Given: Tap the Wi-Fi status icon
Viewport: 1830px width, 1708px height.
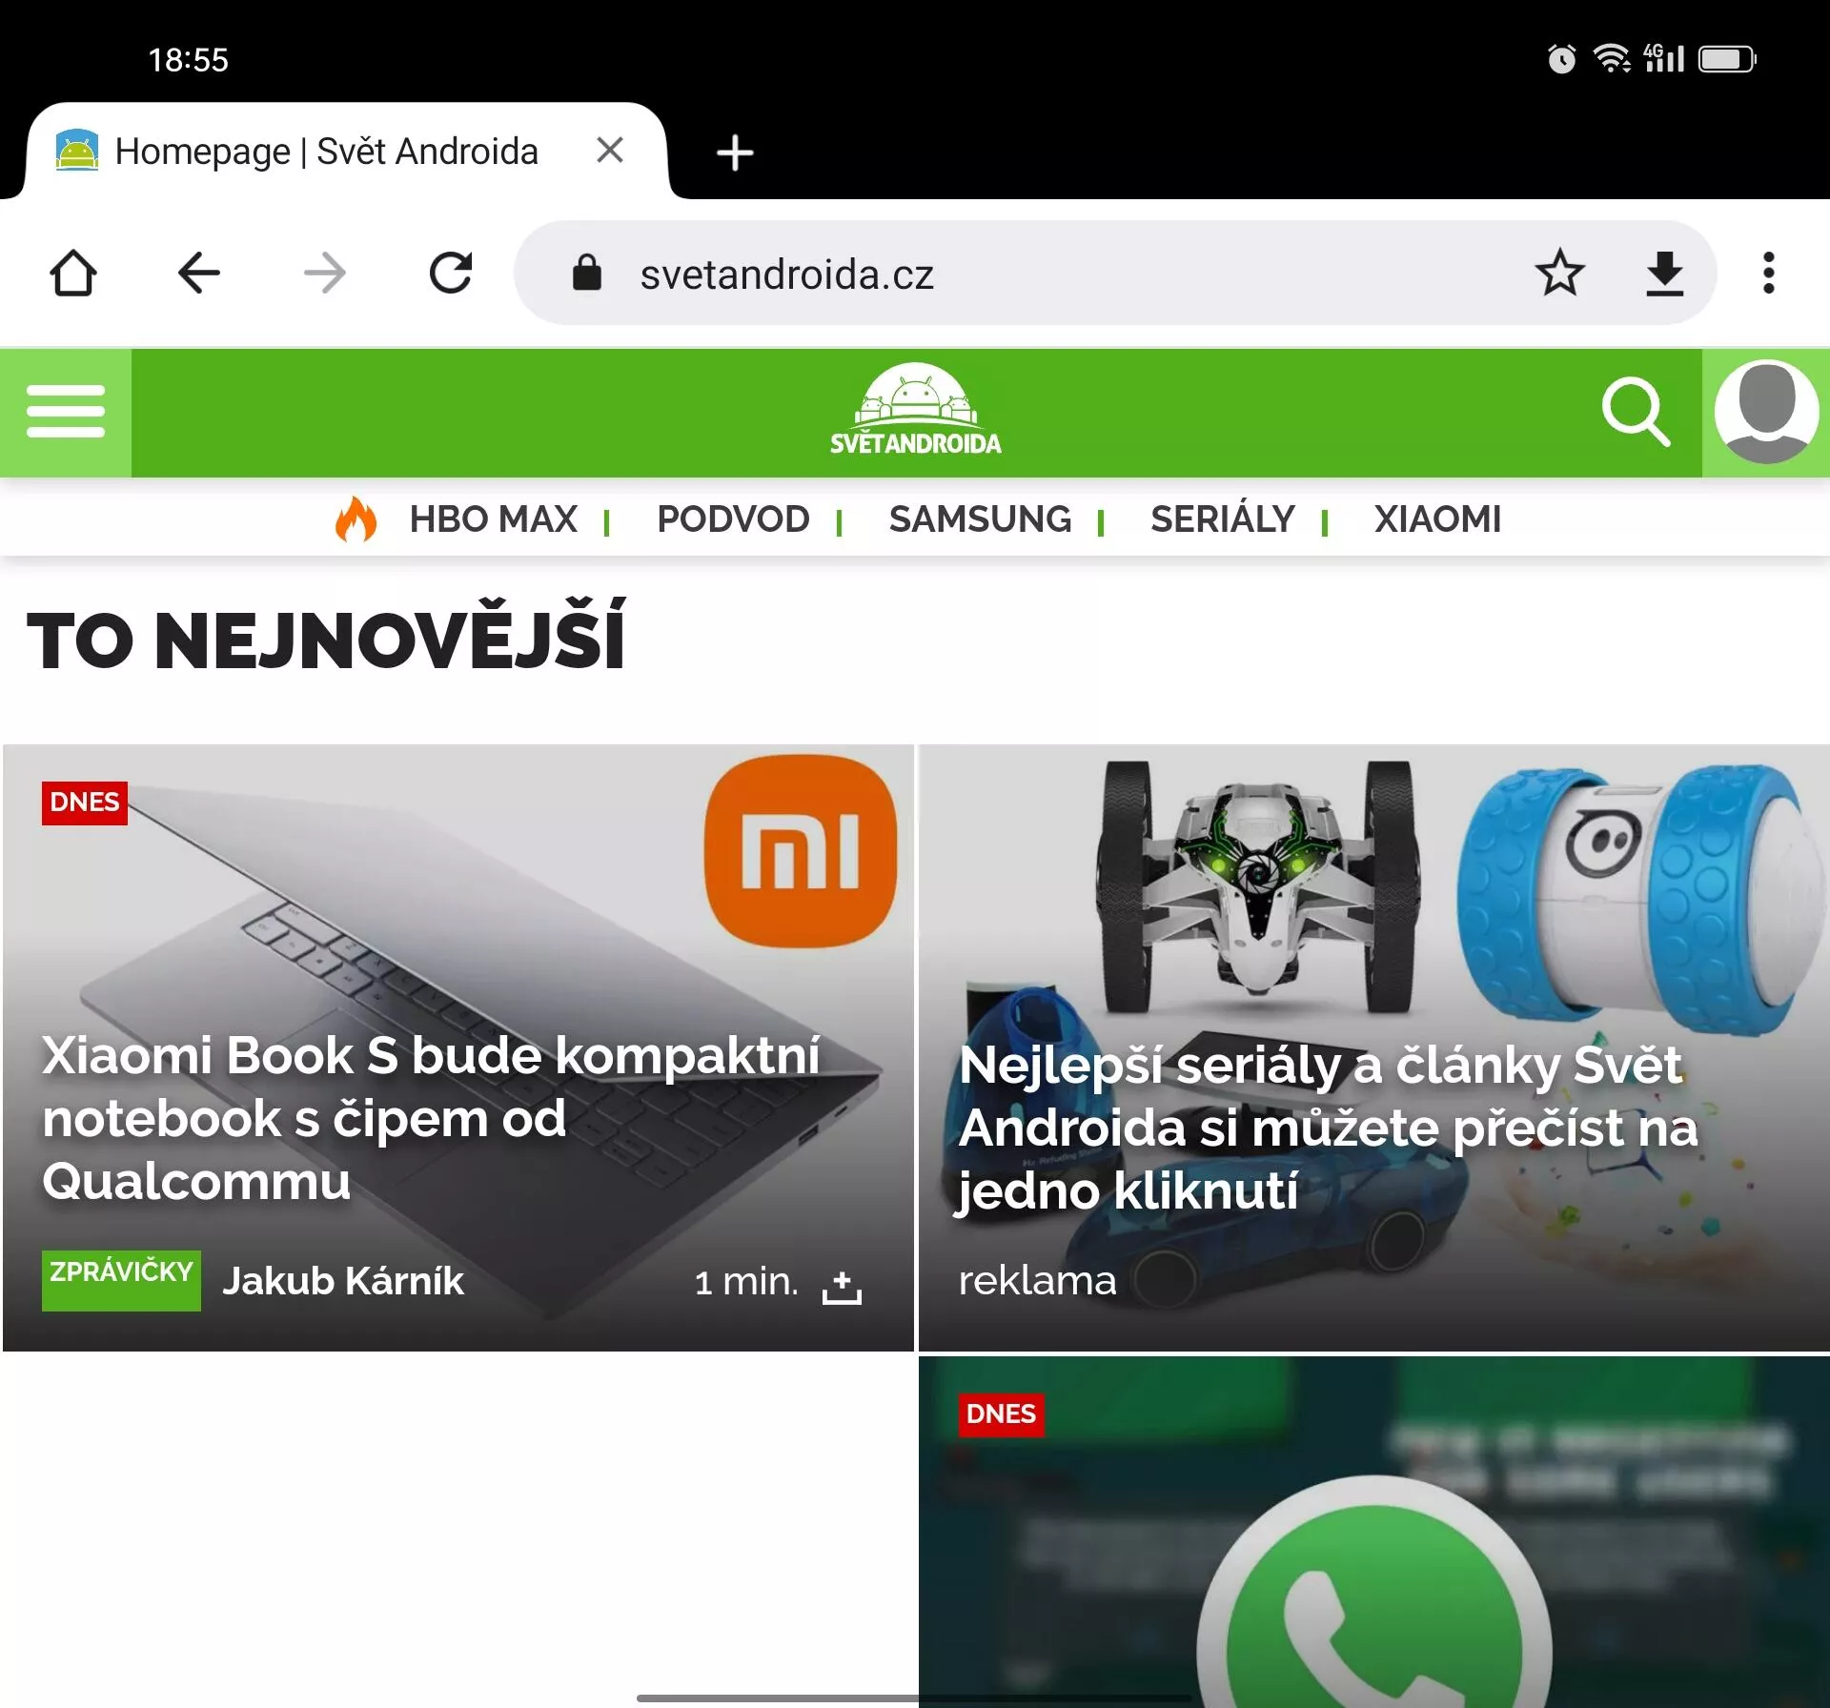Looking at the screenshot, I should (1612, 59).
